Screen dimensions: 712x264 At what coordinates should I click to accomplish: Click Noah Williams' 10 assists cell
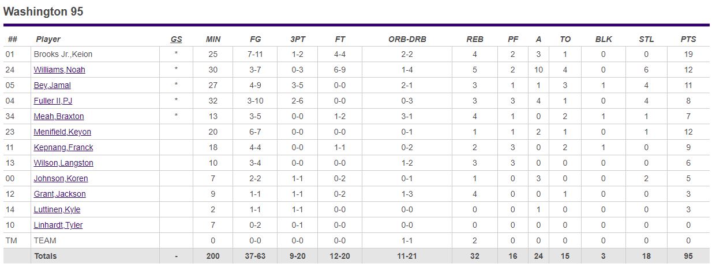tap(538, 70)
